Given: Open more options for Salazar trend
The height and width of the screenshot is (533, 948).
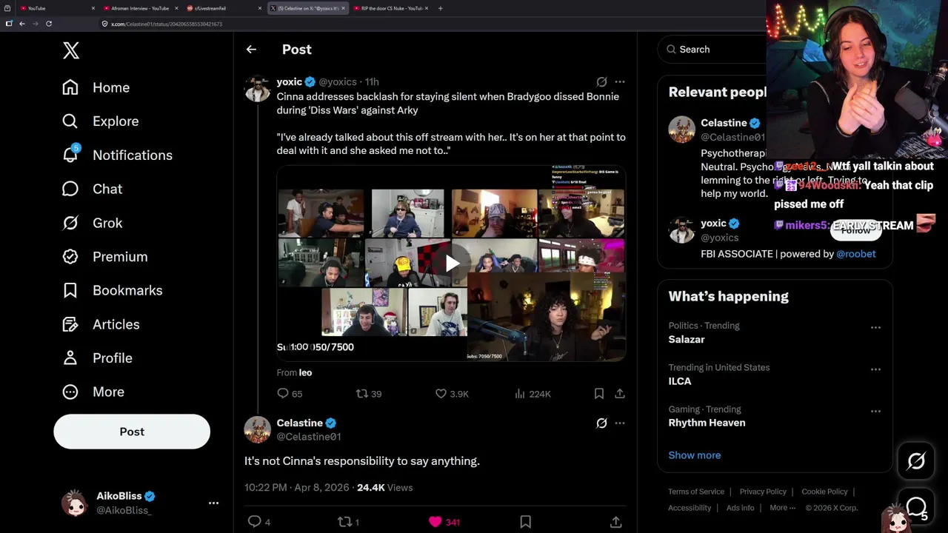Looking at the screenshot, I should [875, 327].
